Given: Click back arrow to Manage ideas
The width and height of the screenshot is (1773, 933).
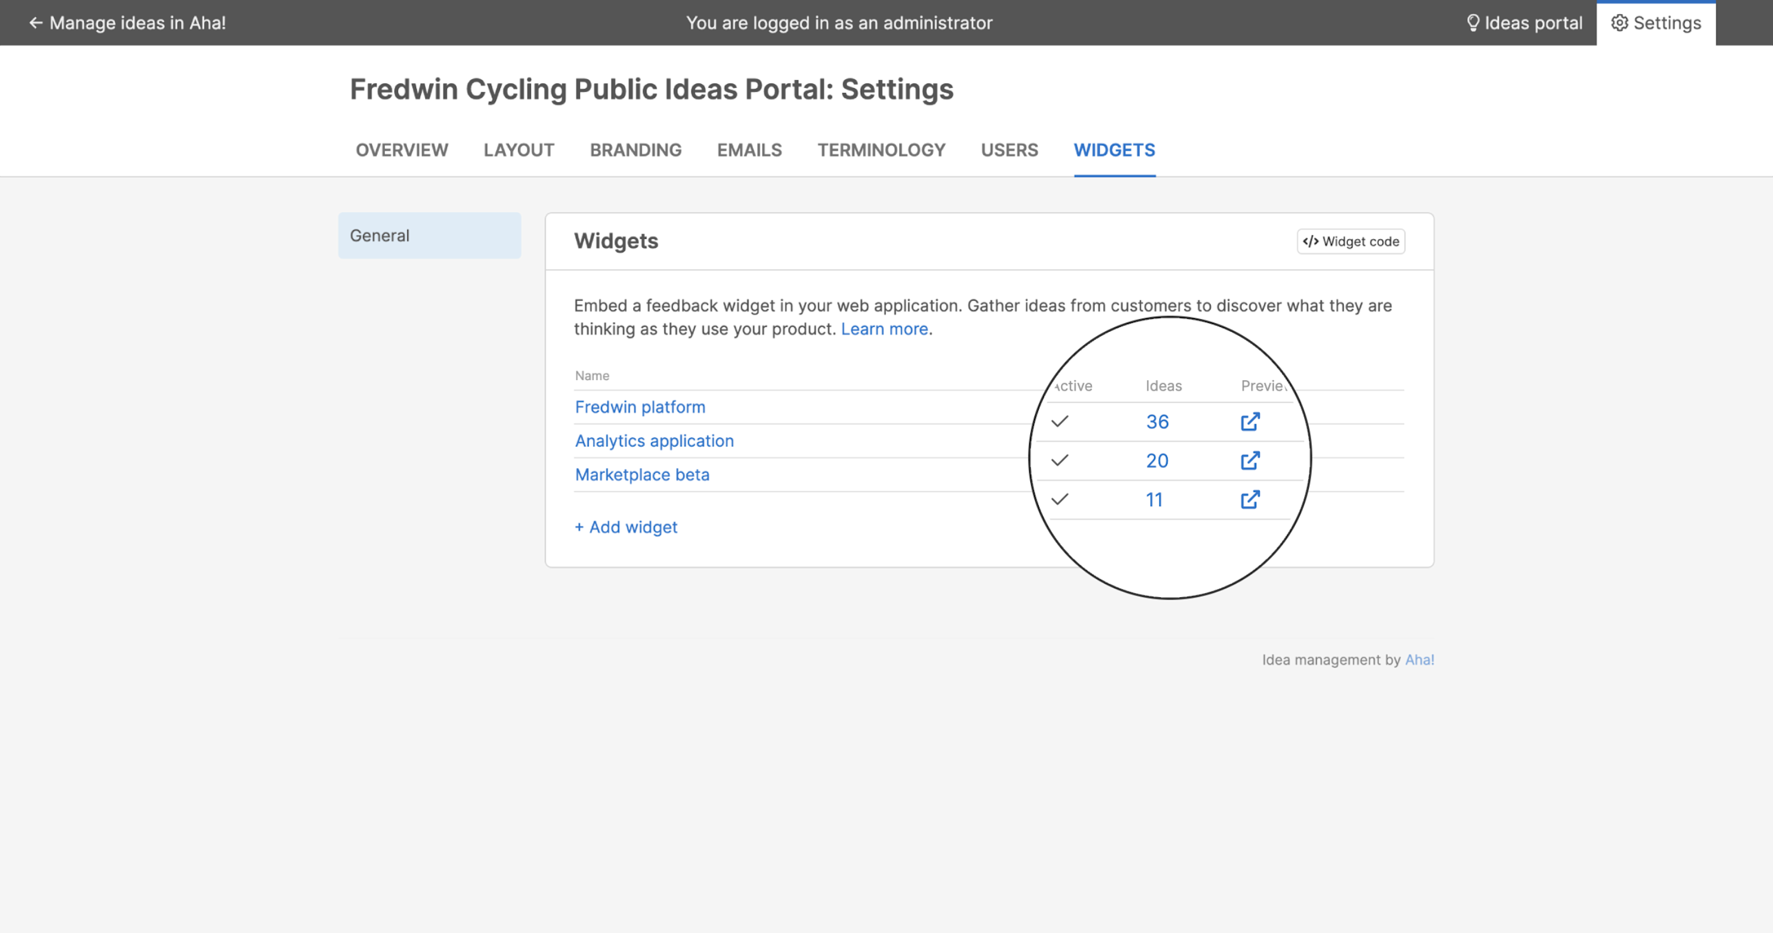Looking at the screenshot, I should click(x=36, y=22).
